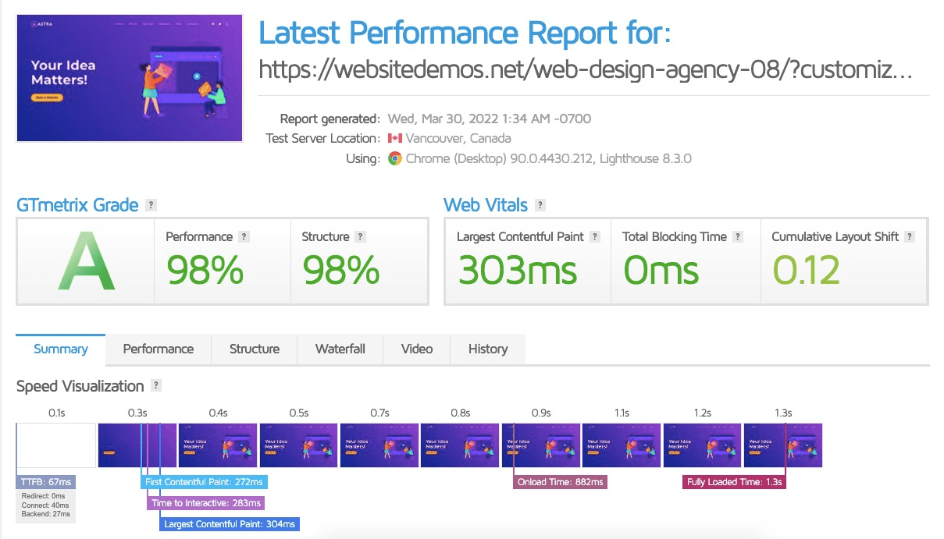Click the Total Blocking Time help icon

point(738,237)
